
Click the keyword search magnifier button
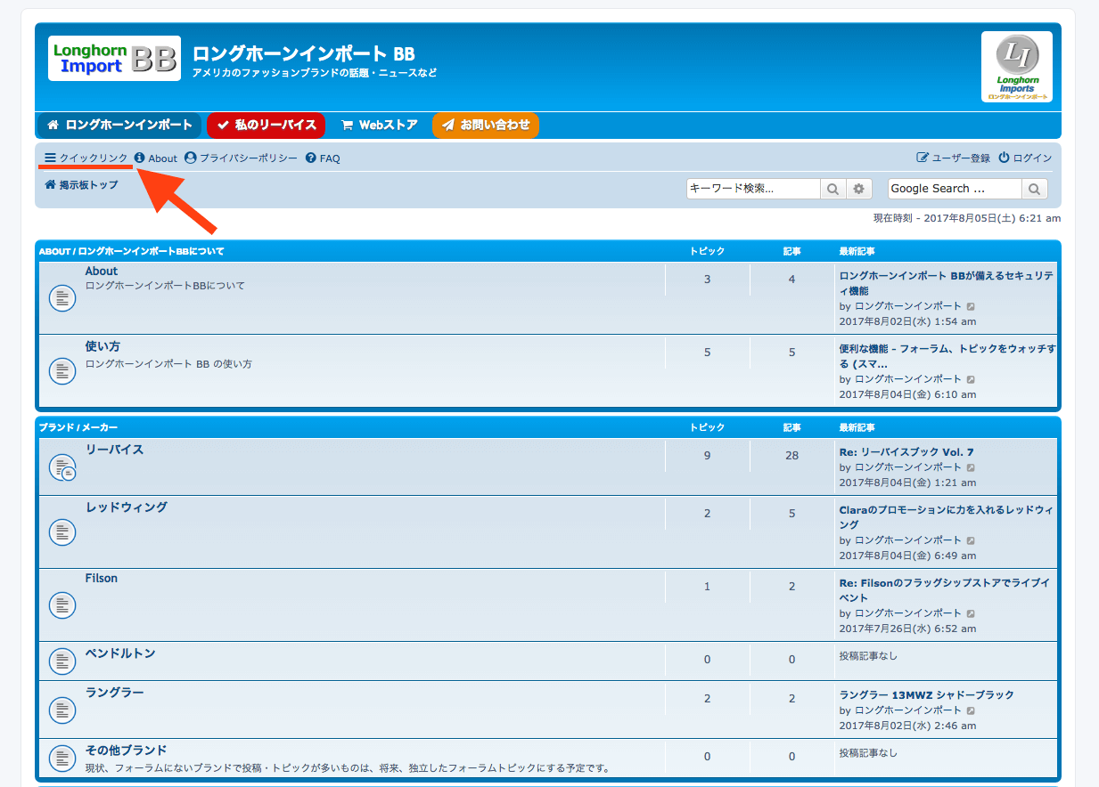click(x=832, y=189)
